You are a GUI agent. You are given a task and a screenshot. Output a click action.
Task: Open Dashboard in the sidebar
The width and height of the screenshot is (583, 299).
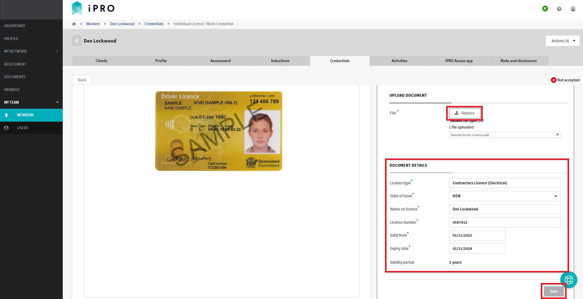[x=31, y=26]
